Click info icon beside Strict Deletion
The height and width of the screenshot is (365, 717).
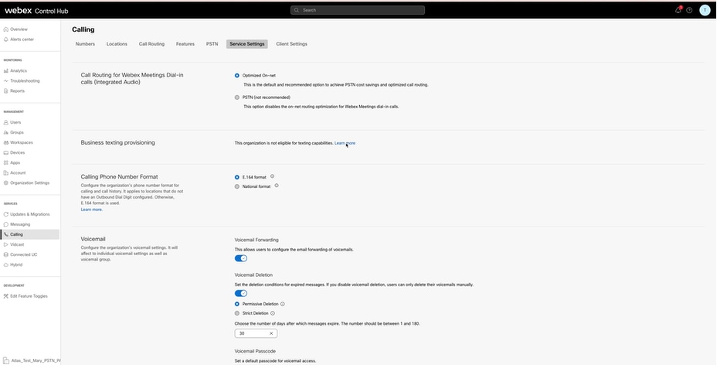[x=273, y=313]
